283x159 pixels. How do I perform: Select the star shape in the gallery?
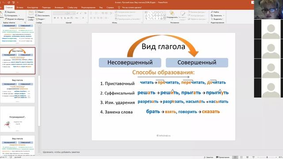161,19
